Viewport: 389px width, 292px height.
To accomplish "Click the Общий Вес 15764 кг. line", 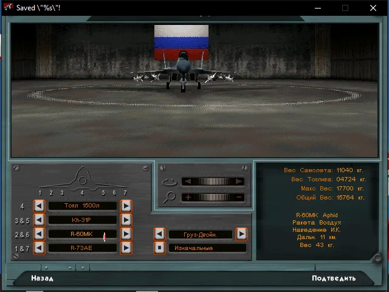I will 330,198.
